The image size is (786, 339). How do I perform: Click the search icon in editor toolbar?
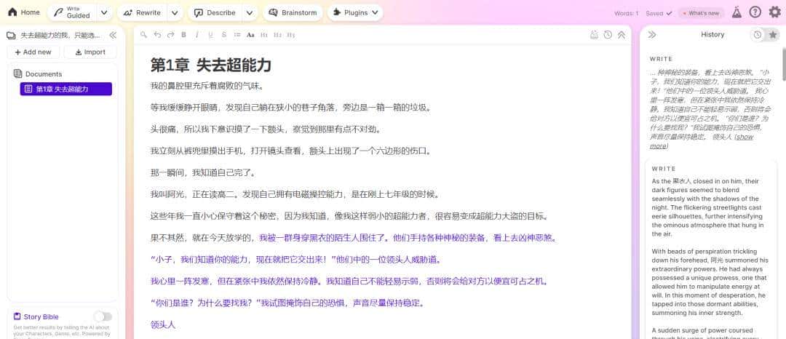click(x=144, y=34)
